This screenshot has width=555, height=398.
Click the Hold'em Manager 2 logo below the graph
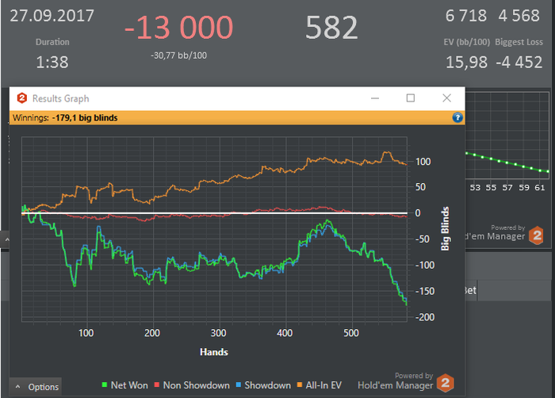(x=446, y=383)
